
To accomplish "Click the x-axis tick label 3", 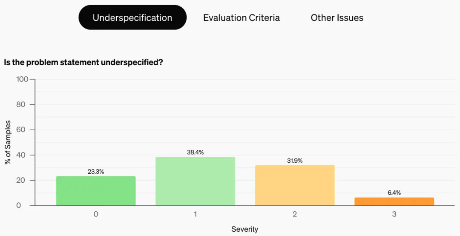I will tap(394, 214).
